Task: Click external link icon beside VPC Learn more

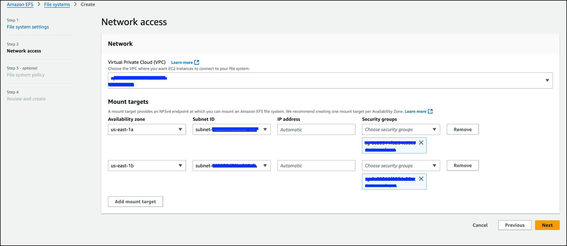Action: tap(196, 62)
